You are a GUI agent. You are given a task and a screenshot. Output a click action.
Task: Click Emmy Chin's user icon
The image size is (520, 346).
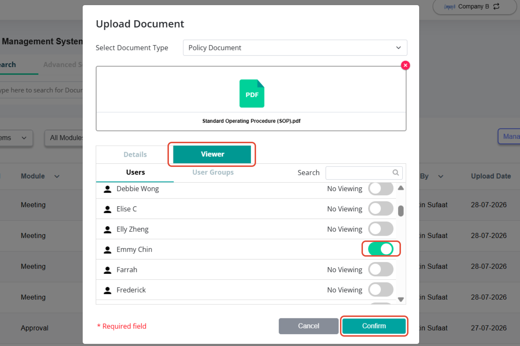(x=107, y=250)
